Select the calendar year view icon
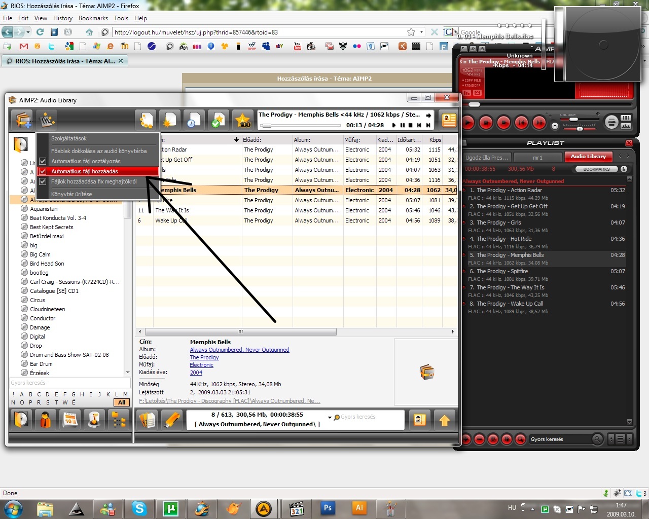Screen dimensions: 649x519 tap(70, 420)
